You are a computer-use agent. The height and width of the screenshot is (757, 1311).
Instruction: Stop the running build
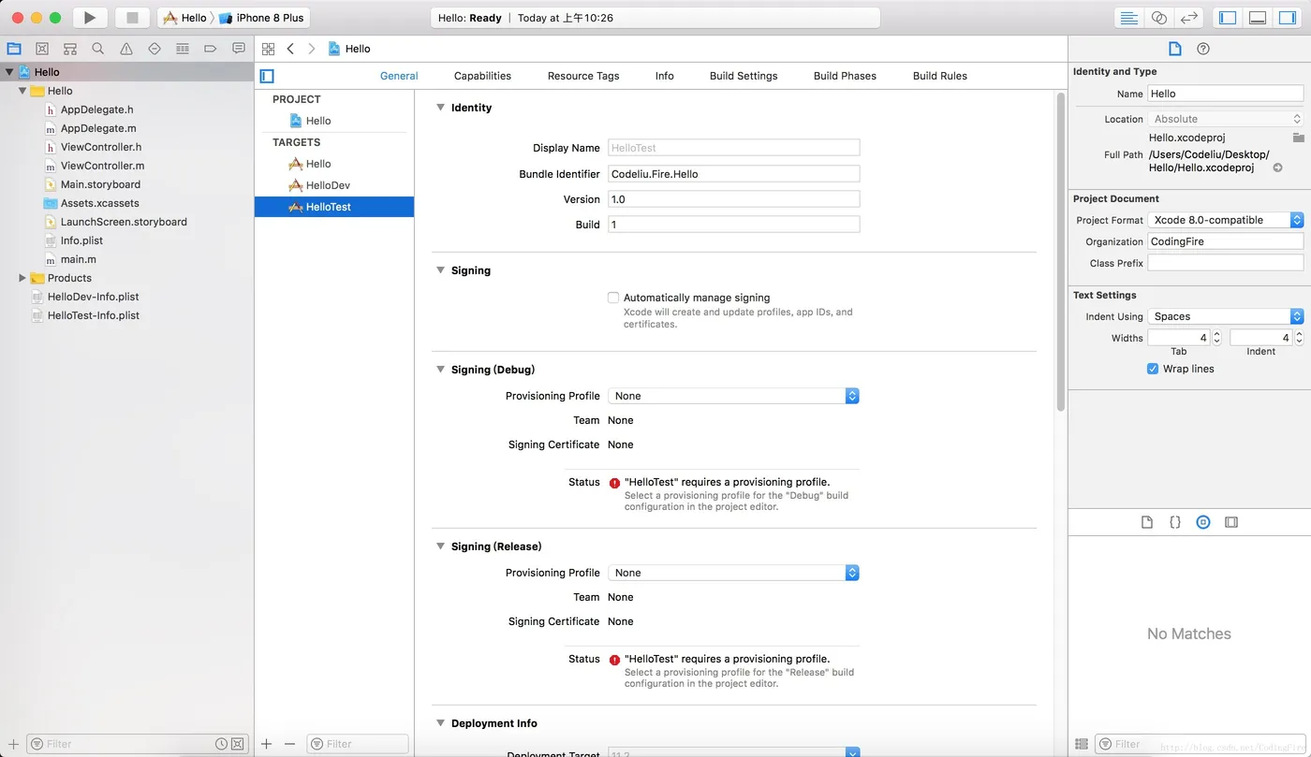132,18
